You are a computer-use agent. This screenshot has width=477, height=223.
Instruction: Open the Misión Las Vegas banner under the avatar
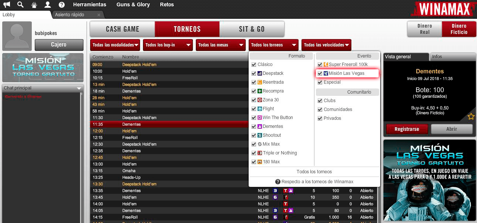point(43,67)
